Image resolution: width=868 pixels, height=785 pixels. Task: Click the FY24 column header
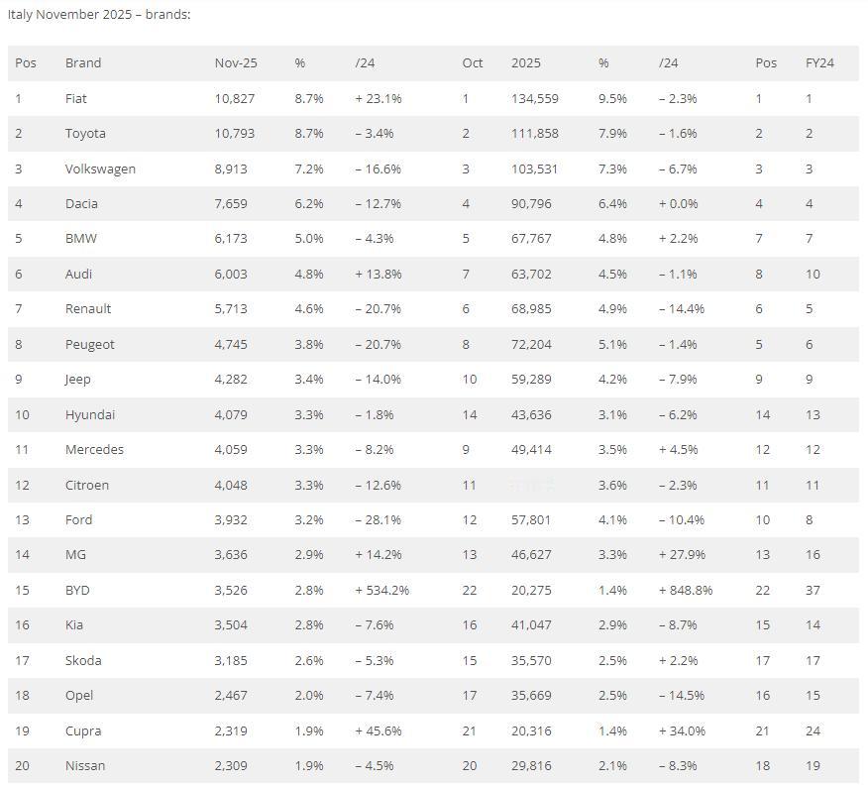[x=819, y=63]
